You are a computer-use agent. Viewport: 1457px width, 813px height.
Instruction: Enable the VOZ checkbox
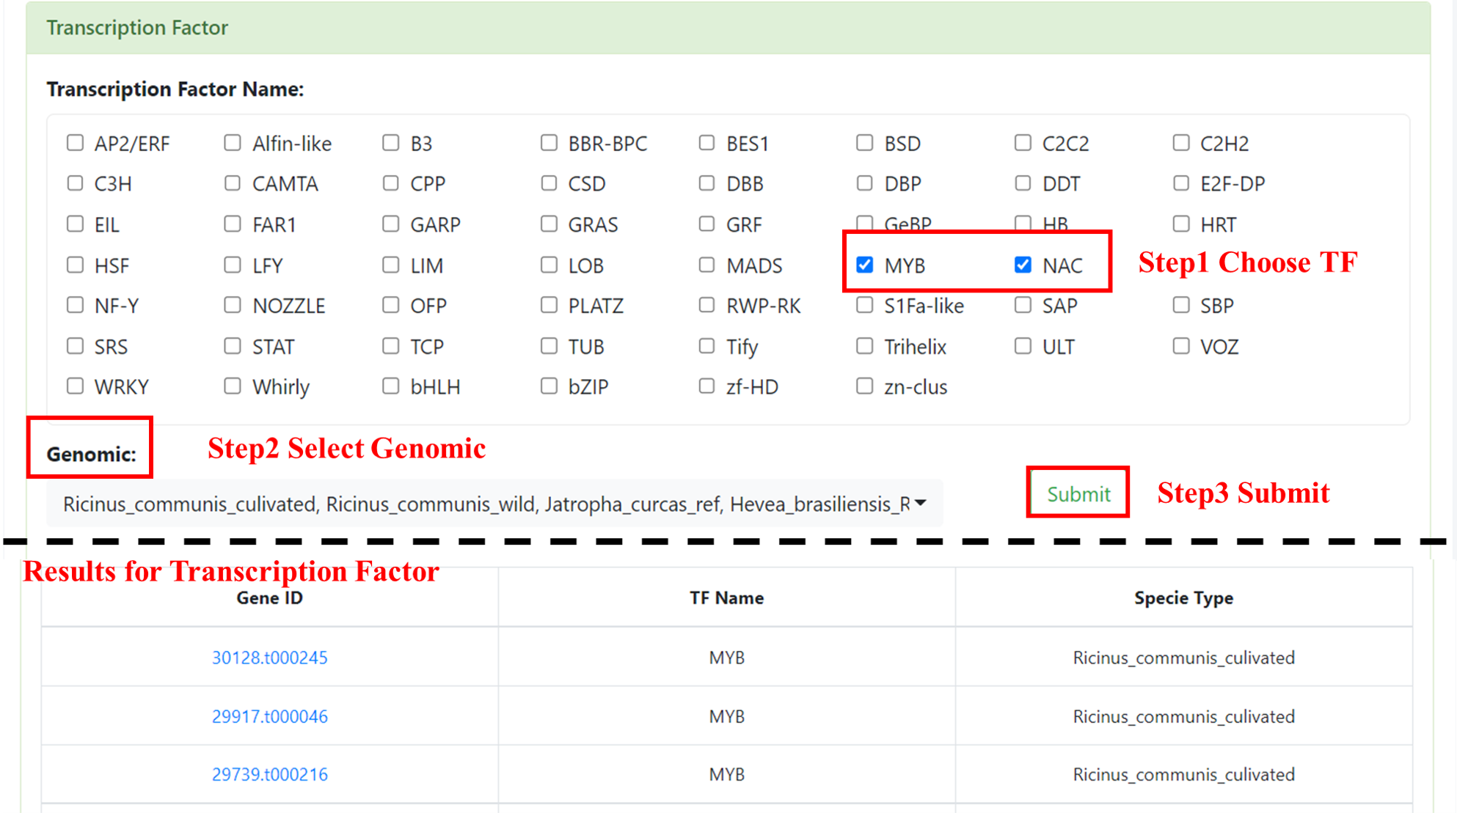click(1180, 345)
